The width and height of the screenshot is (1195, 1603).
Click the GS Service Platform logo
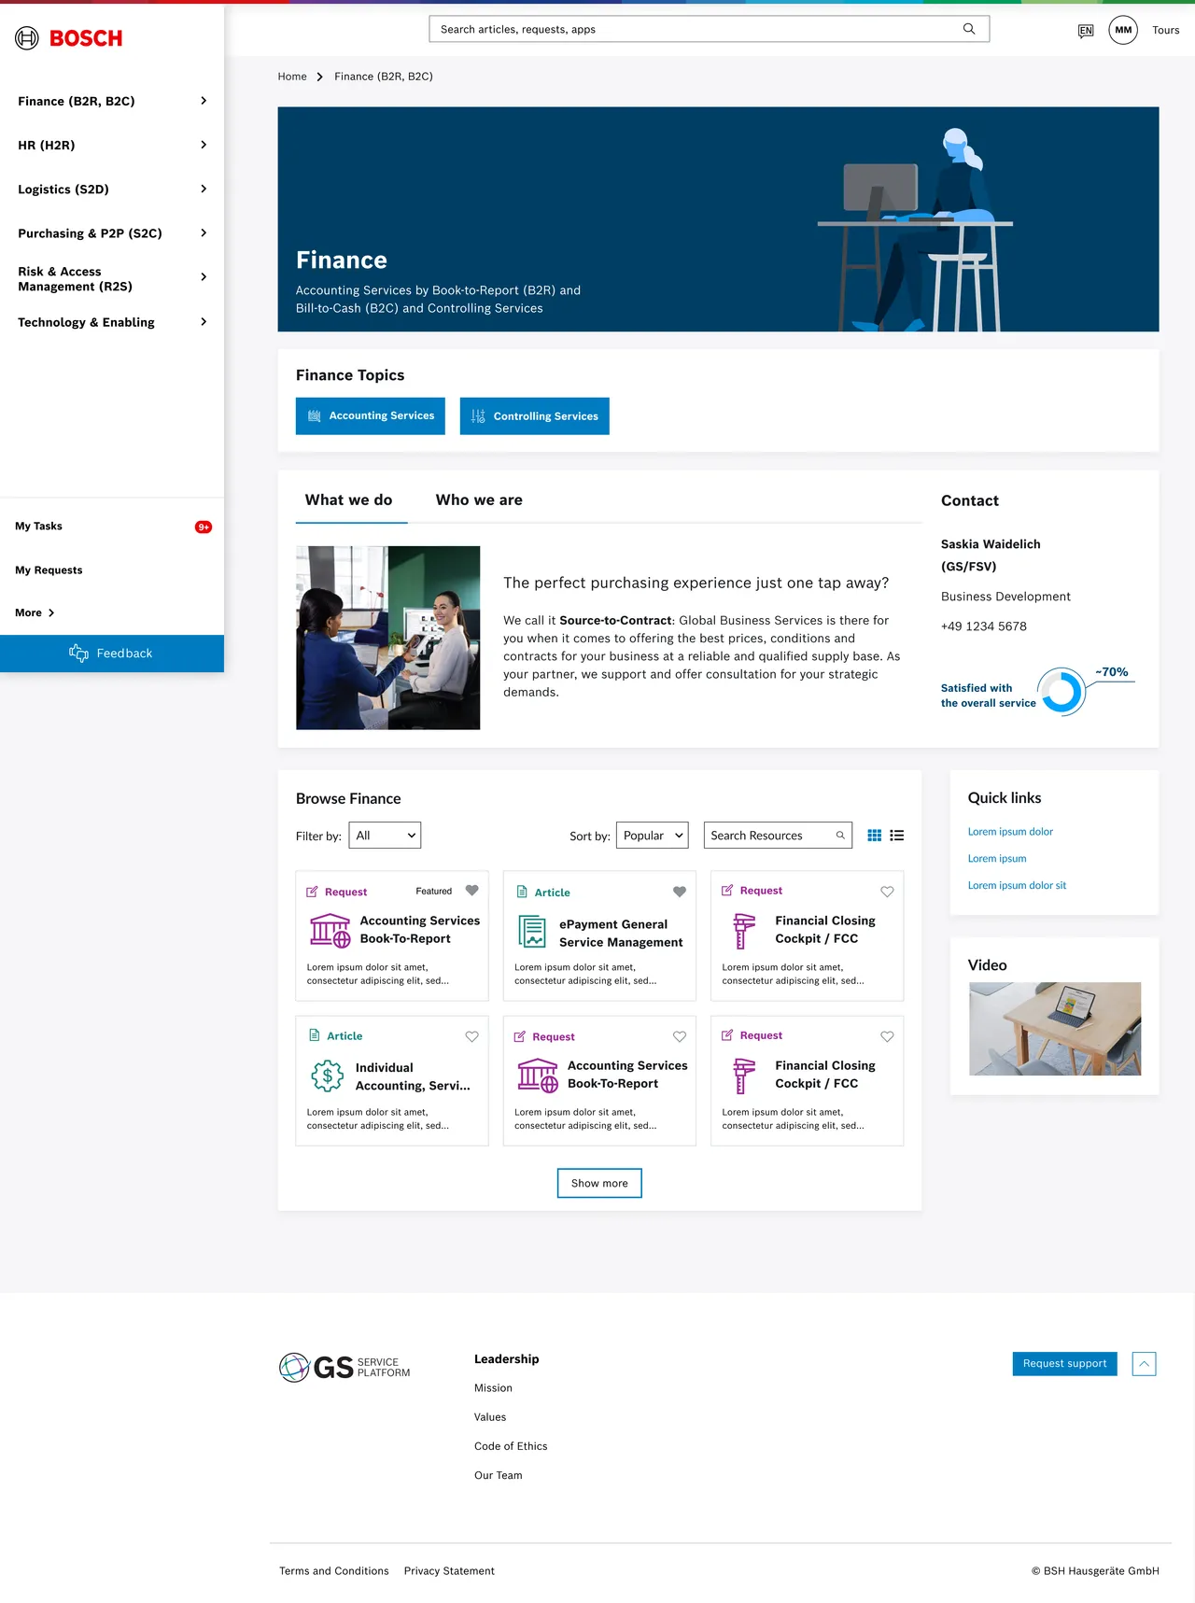pos(344,1368)
